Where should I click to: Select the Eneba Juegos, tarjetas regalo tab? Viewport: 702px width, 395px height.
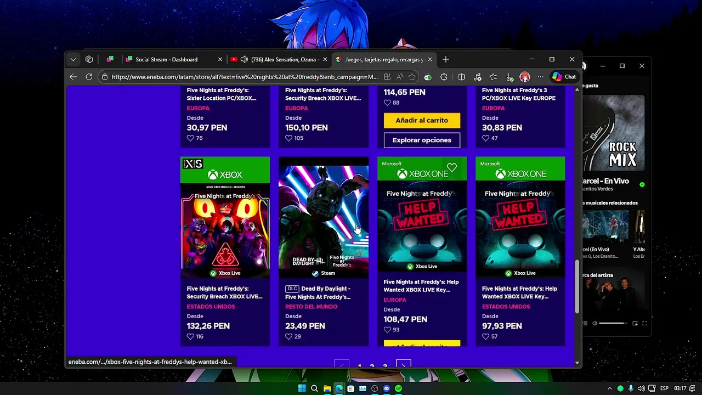(x=384, y=59)
